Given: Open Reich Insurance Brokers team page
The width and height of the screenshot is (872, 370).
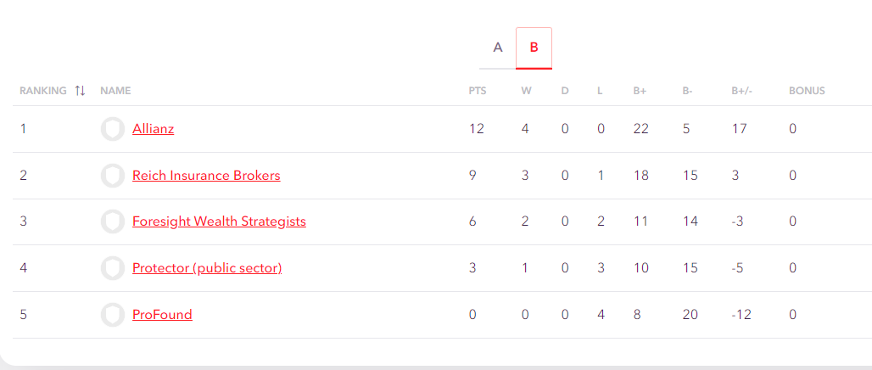Looking at the screenshot, I should (206, 176).
